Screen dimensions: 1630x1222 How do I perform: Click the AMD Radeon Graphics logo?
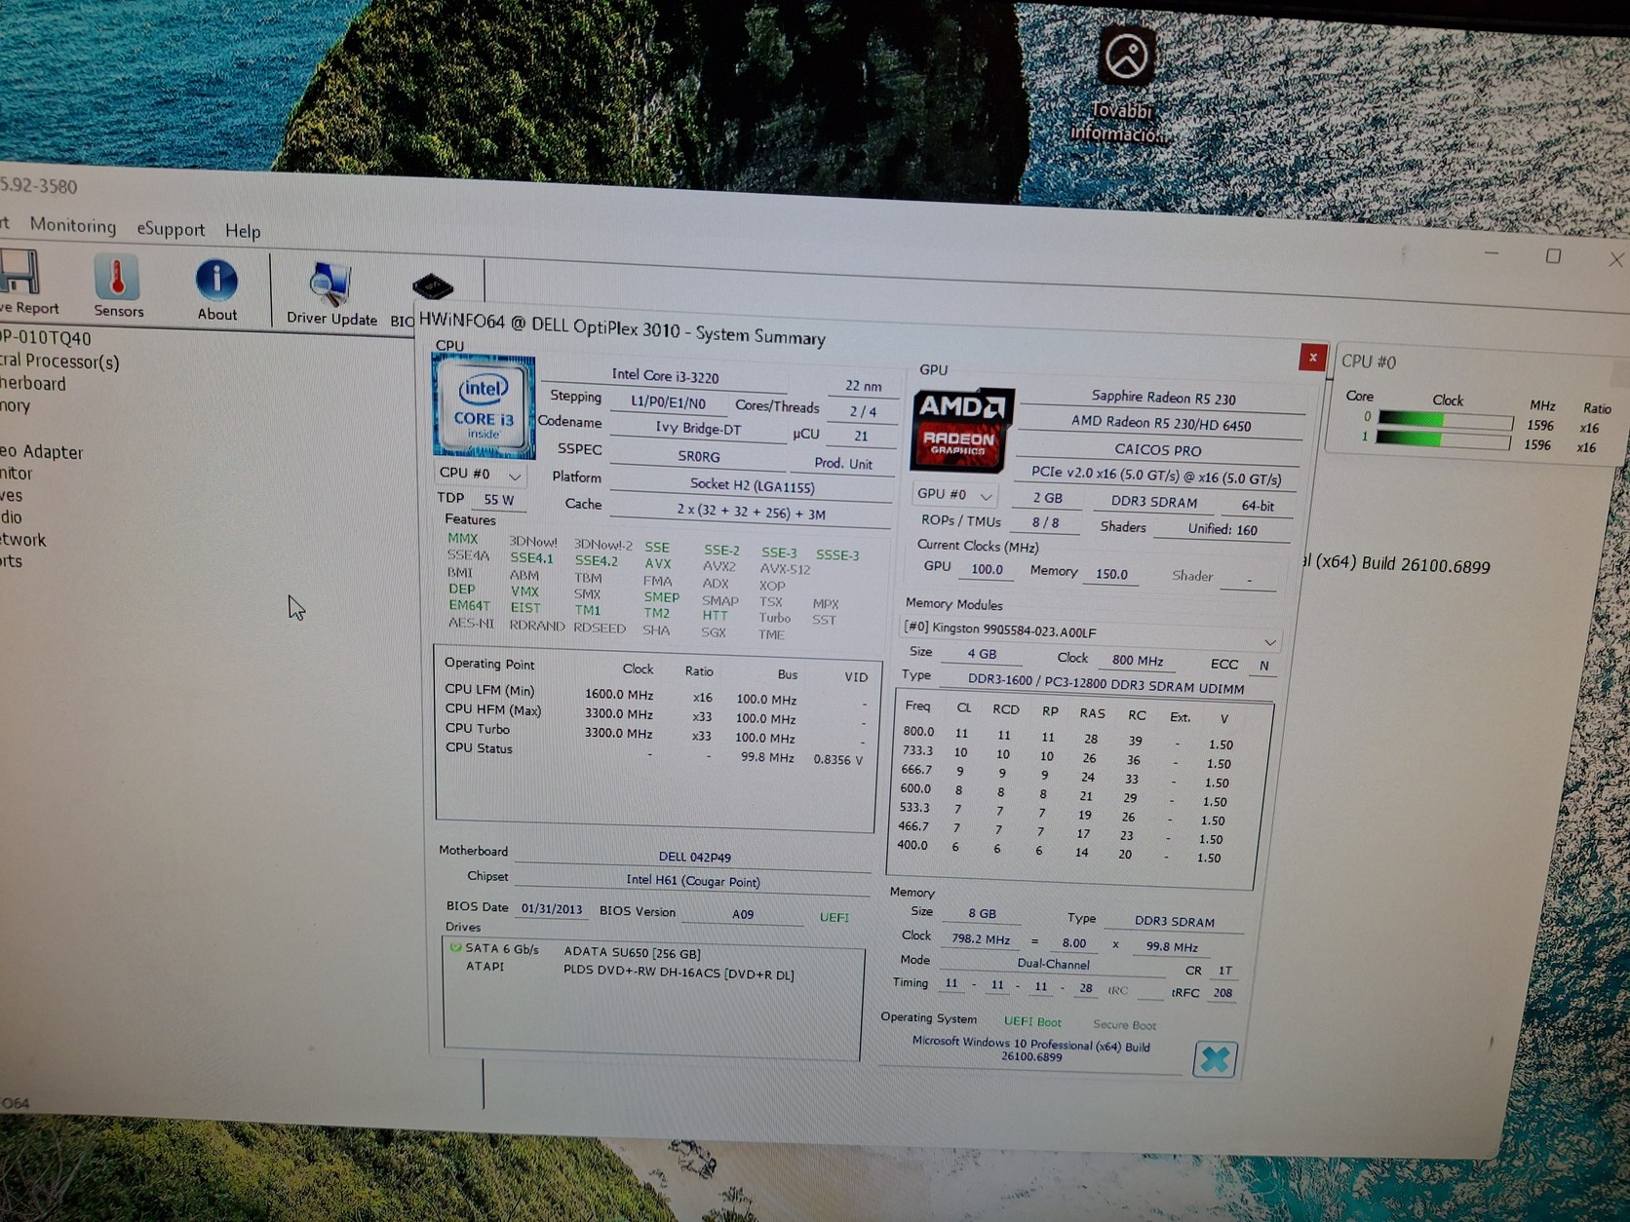(960, 430)
